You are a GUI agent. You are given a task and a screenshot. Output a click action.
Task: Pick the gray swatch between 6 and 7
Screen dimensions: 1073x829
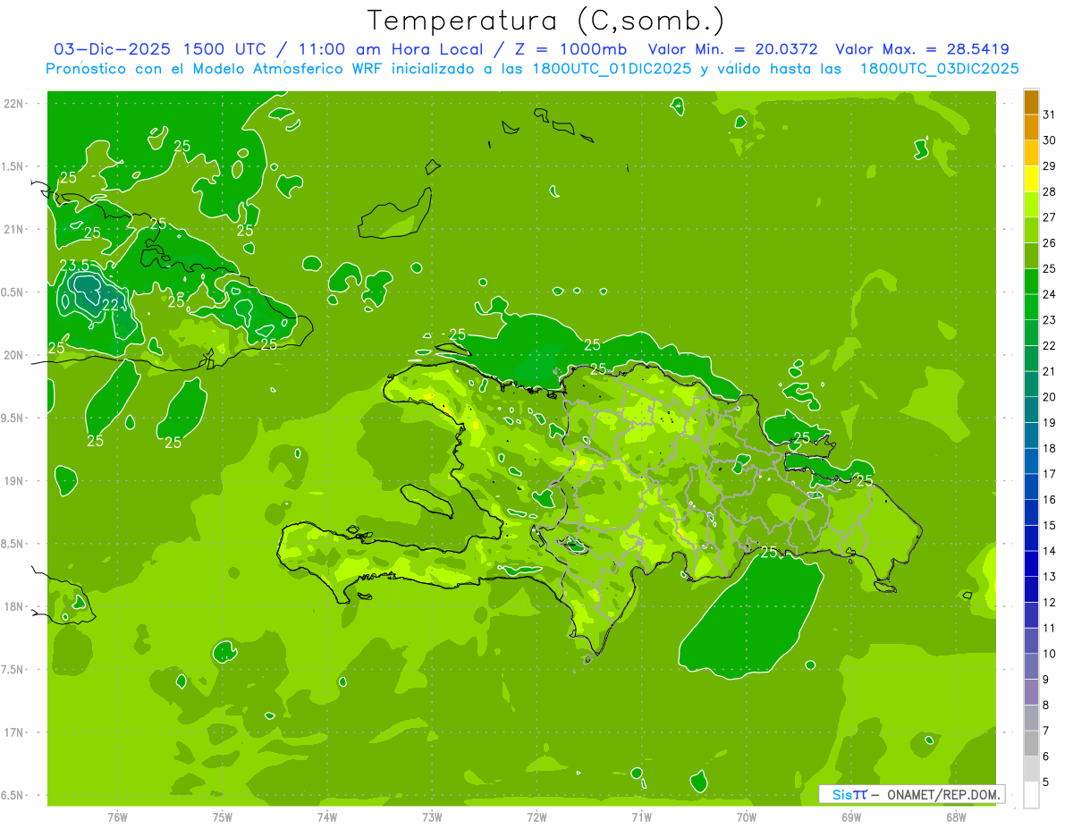click(x=1031, y=744)
